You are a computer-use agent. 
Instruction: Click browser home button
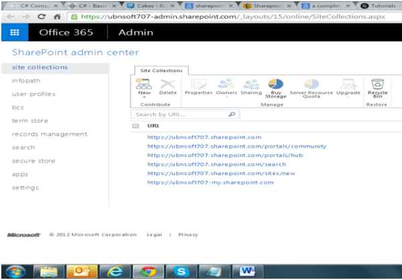57,17
